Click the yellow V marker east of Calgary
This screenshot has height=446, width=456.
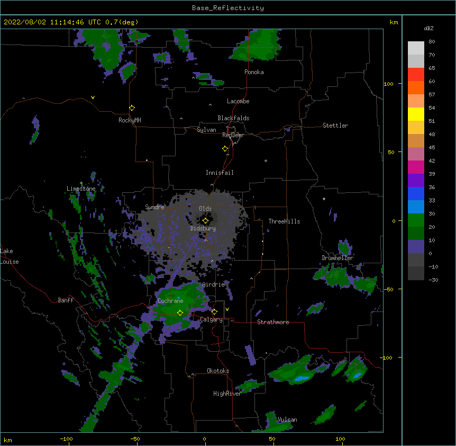[x=227, y=309]
